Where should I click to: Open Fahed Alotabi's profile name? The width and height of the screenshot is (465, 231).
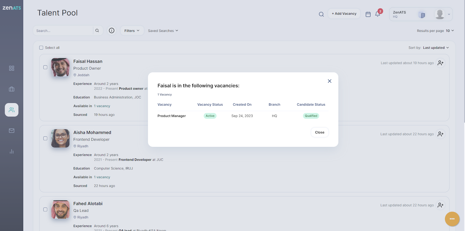click(88, 204)
